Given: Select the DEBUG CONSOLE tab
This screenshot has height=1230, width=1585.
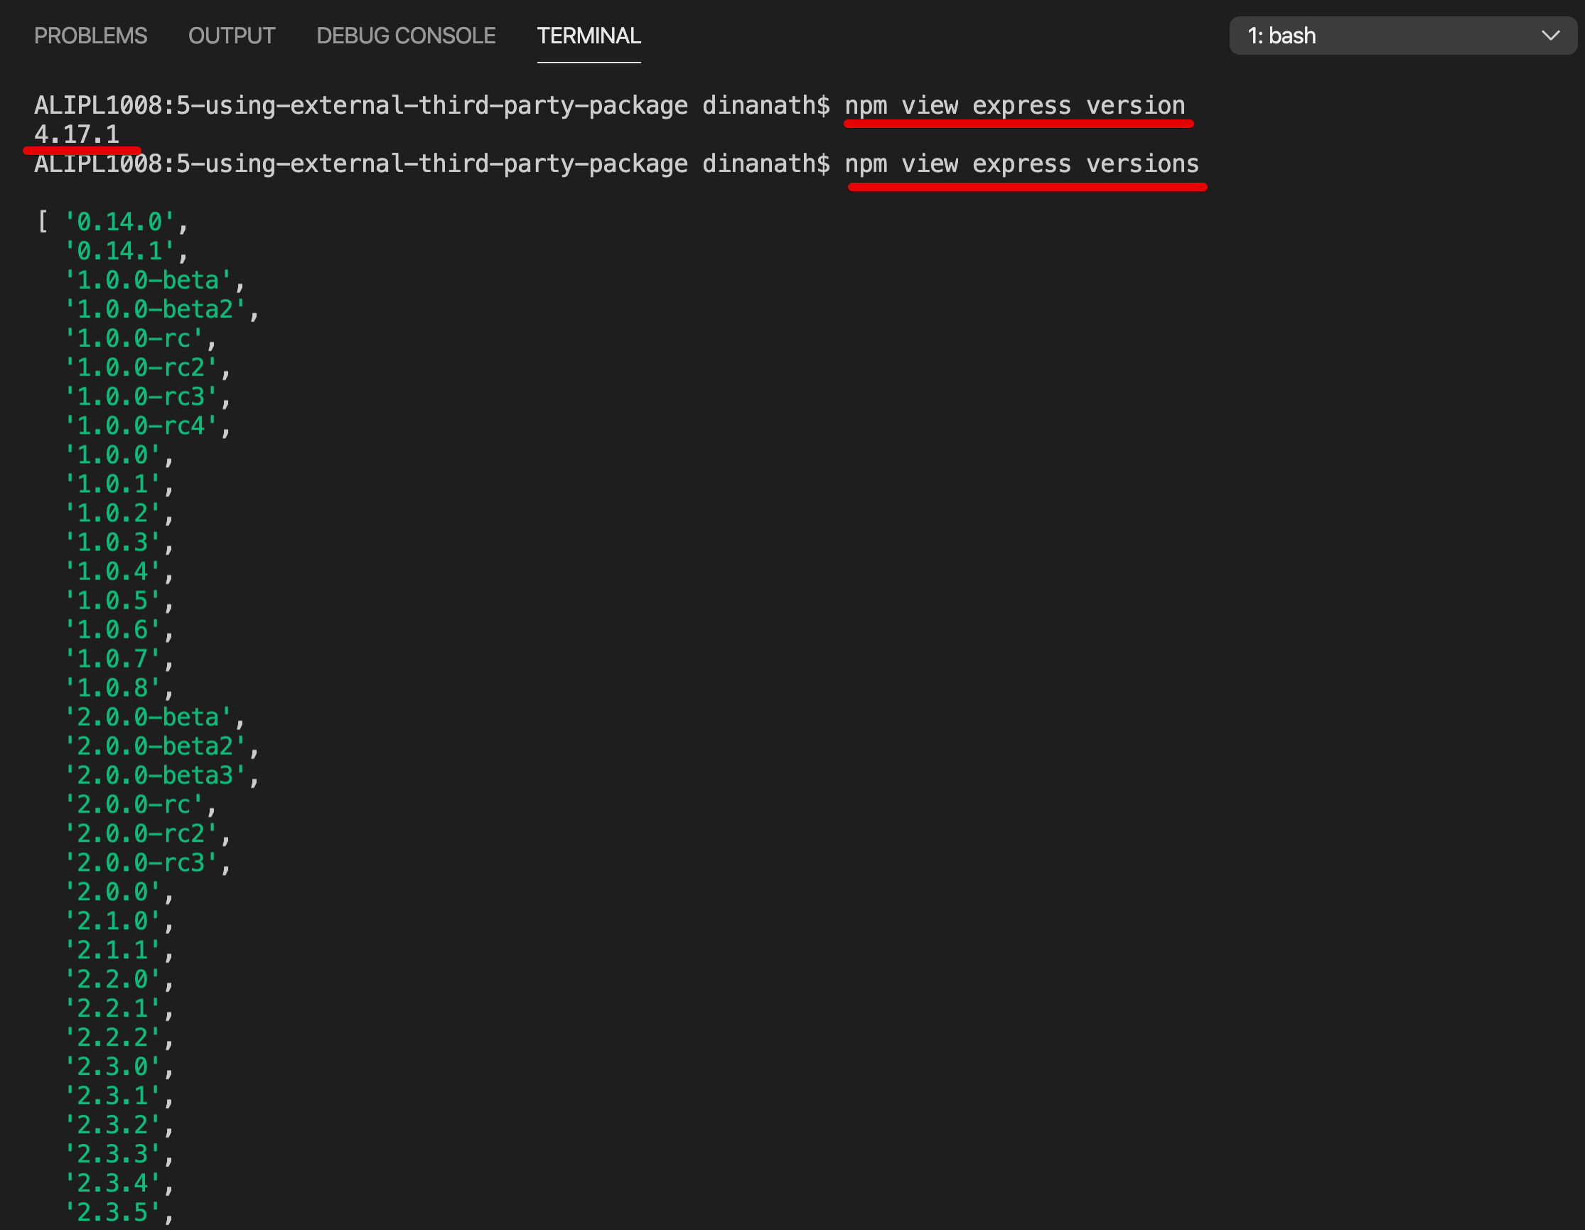Looking at the screenshot, I should [x=406, y=36].
